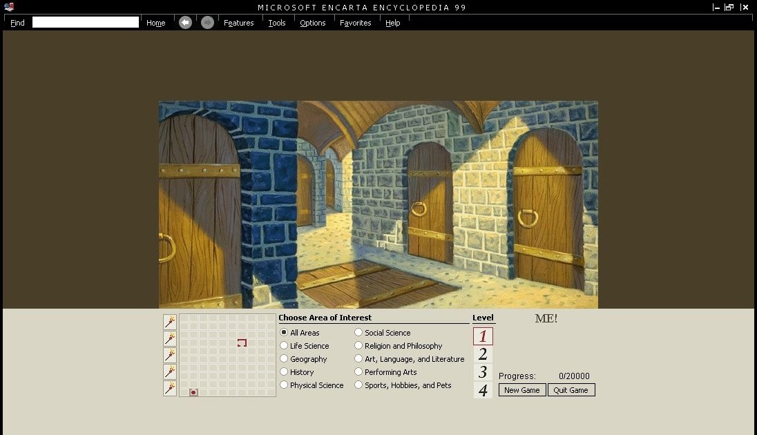Viewport: 757px width, 435px height.
Task: Click the Back arrow navigation button
Action: (x=185, y=23)
